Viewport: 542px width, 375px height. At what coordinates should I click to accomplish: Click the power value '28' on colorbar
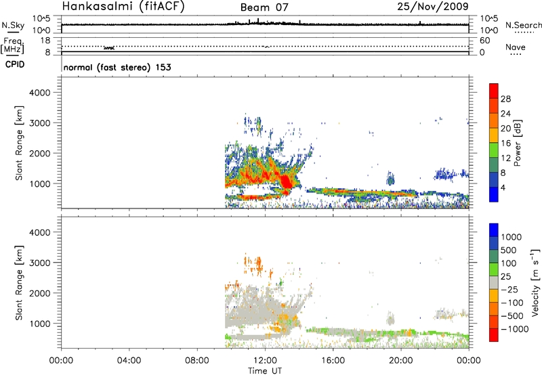[x=505, y=99]
